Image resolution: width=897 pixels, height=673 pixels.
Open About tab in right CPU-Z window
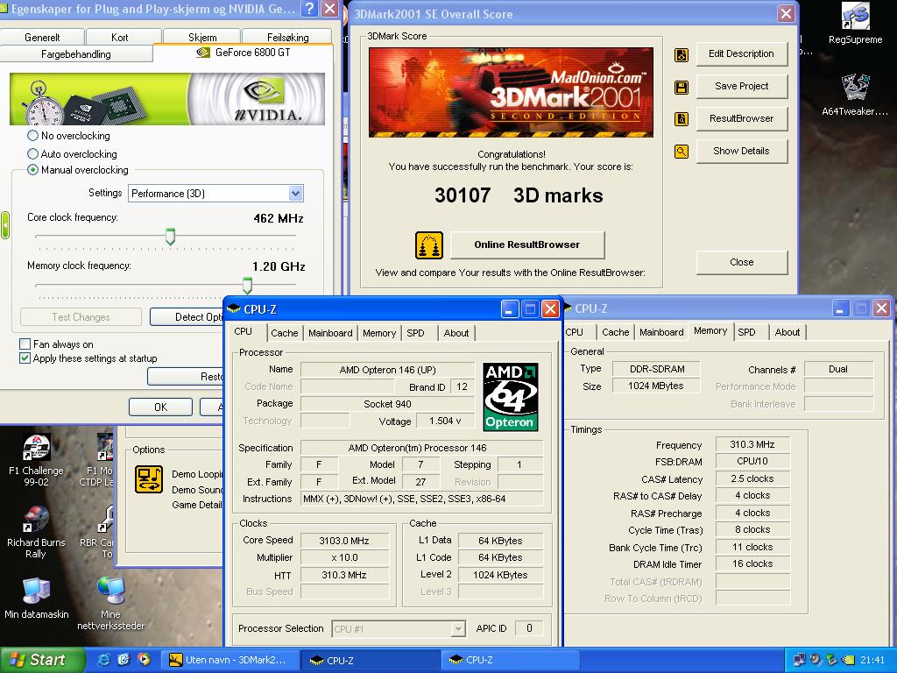788,332
